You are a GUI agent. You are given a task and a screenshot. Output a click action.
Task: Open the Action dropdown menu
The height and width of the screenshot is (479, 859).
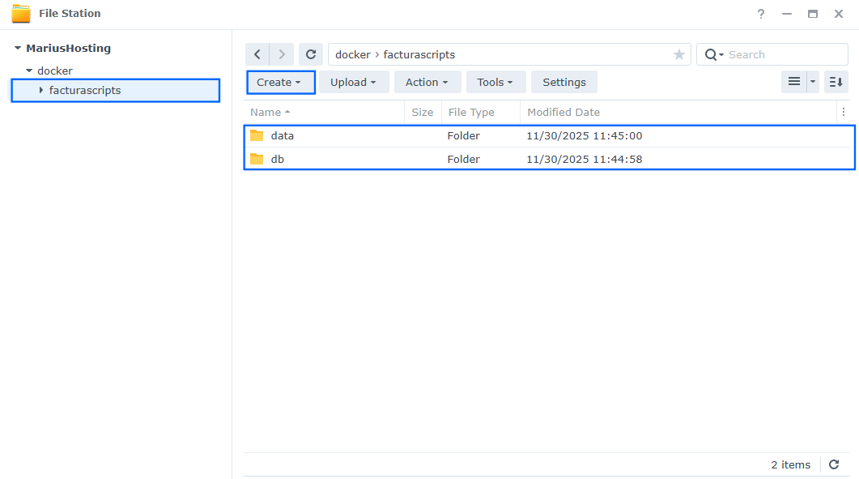point(427,82)
